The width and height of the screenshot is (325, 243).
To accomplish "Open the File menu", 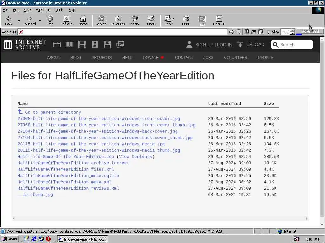I will 5,10.
